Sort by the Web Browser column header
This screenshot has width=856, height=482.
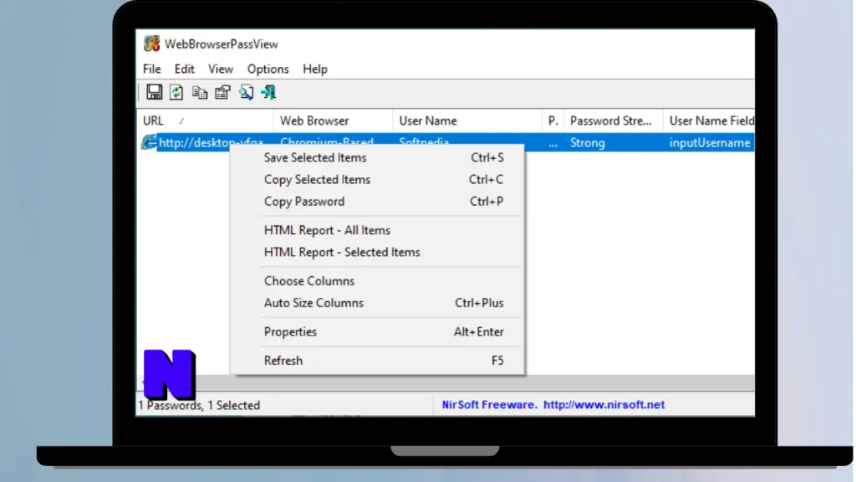click(x=333, y=120)
